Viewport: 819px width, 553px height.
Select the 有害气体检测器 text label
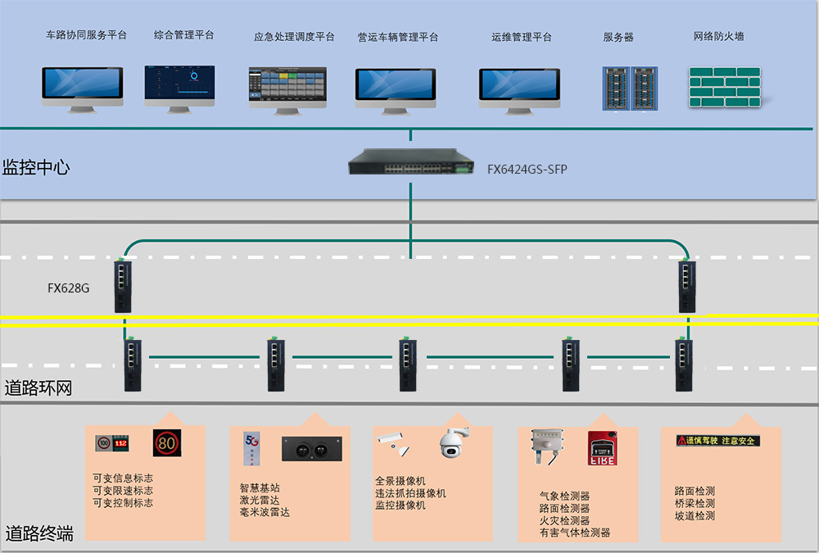coord(575,533)
